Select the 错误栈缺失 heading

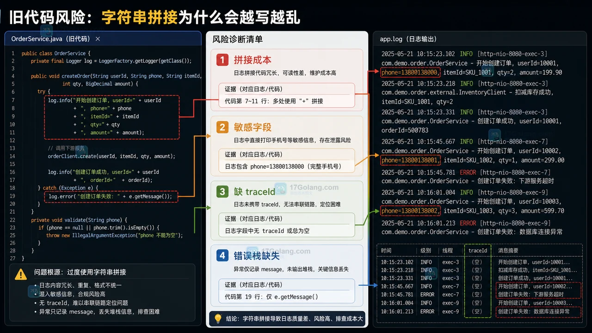tap(257, 256)
